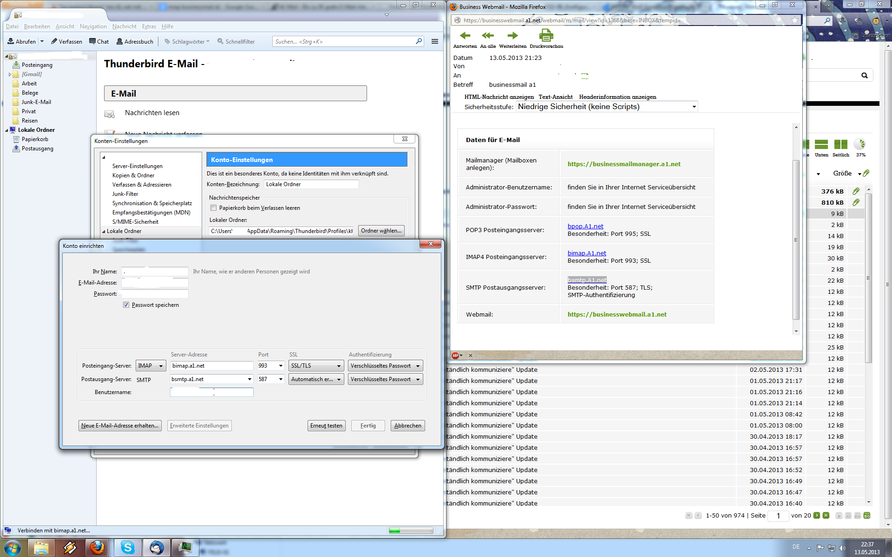Open Skype from the Windows taskbar

click(127, 548)
